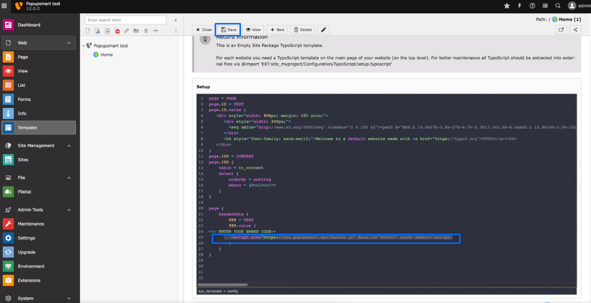Open Dashboard module
The image size is (591, 303).
tap(39, 25)
